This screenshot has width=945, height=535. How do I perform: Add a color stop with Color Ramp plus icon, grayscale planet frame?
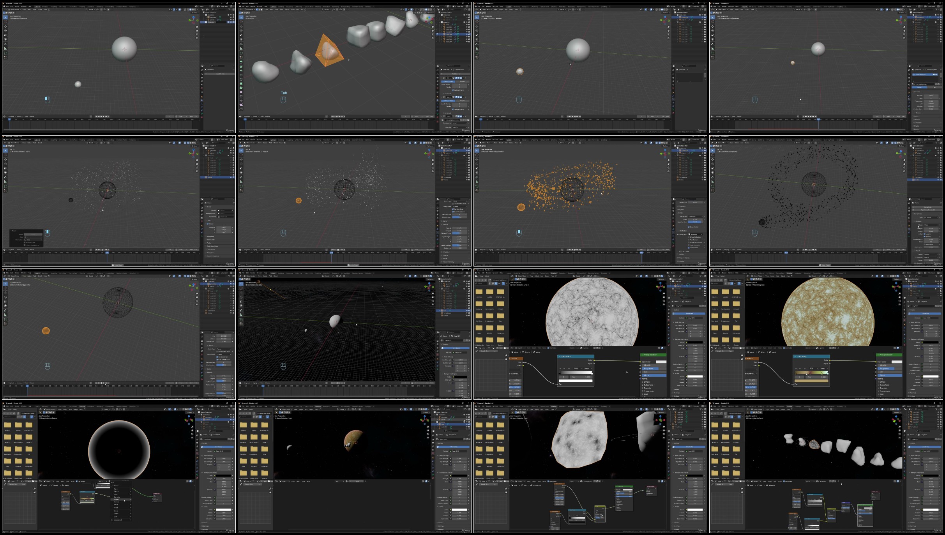coord(560,368)
